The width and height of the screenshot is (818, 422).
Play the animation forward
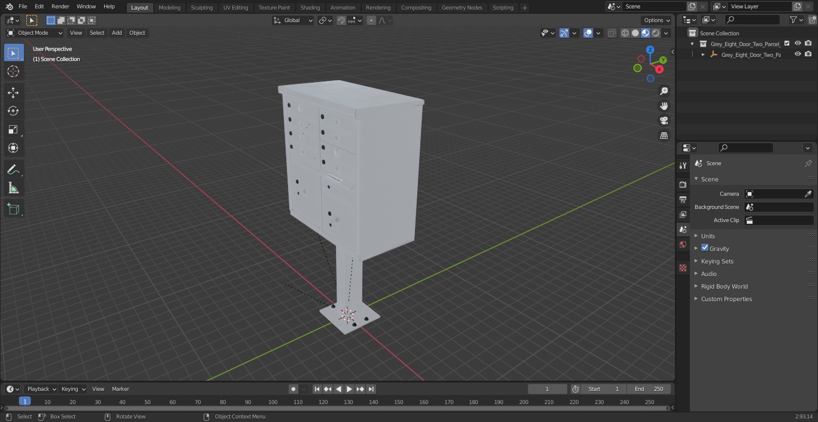click(350, 389)
